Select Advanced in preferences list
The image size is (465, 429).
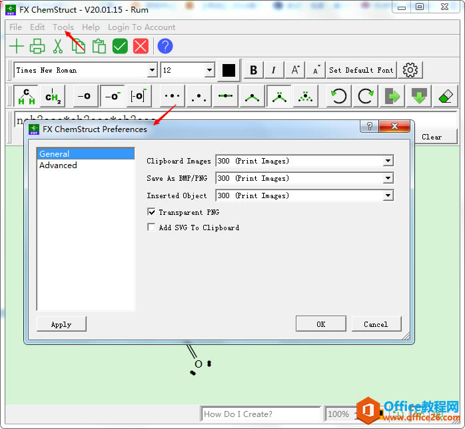(86, 165)
